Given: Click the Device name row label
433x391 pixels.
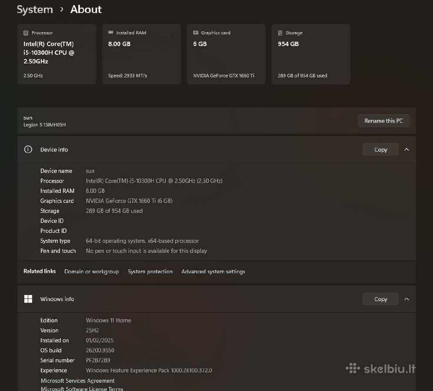Looking at the screenshot, I should pos(56,171).
